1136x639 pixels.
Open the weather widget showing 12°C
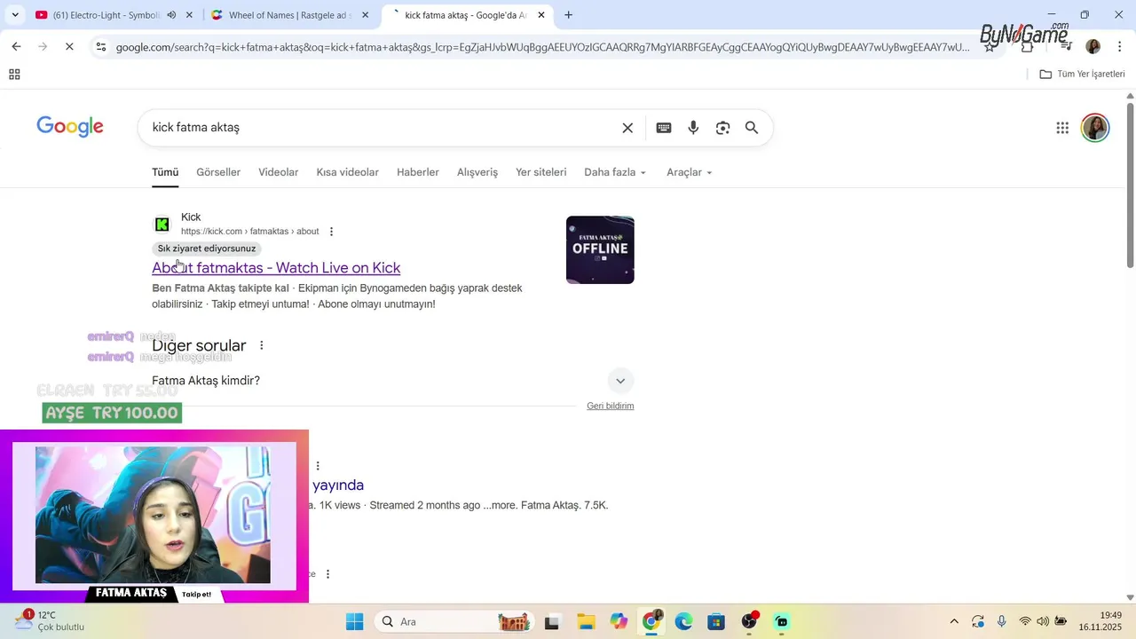click(50, 620)
